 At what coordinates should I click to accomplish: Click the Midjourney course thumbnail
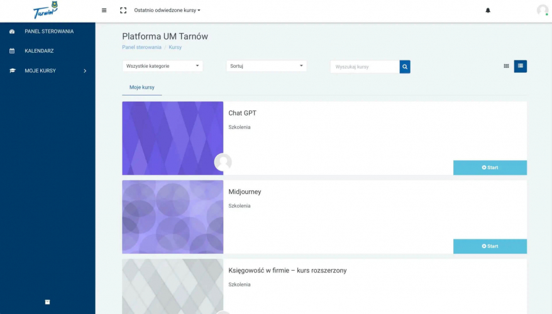(172, 217)
